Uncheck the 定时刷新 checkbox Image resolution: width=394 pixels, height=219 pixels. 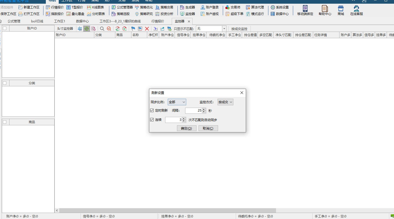152,110
